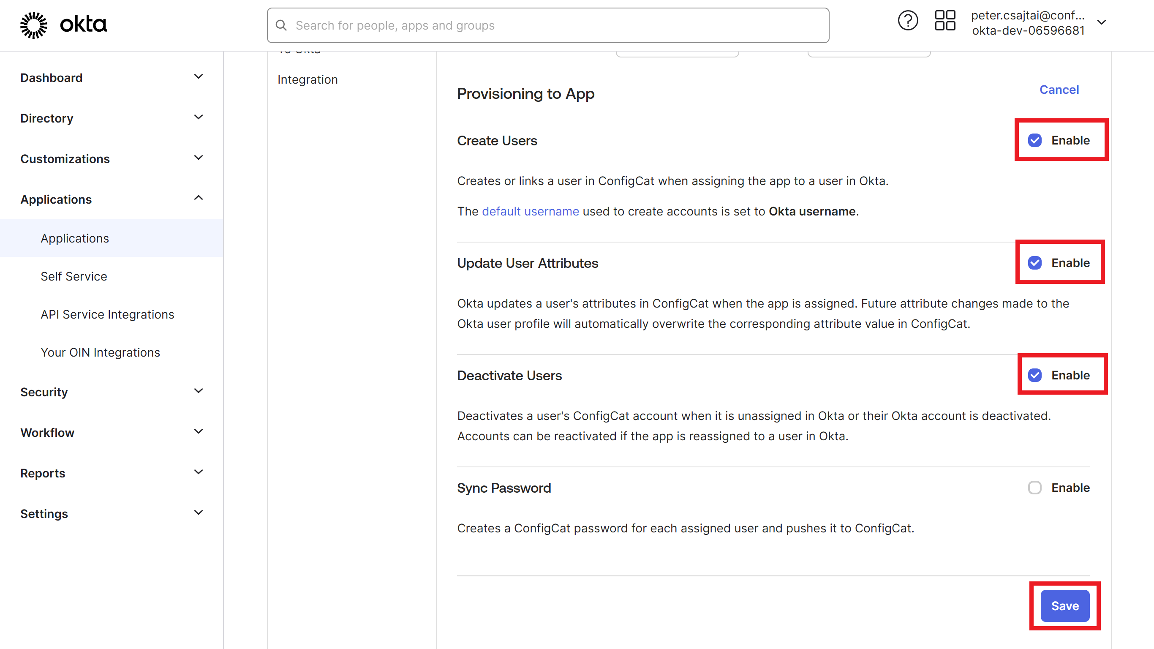This screenshot has height=649, width=1154.
Task: Open Self Service from the sidebar
Action: 74,276
